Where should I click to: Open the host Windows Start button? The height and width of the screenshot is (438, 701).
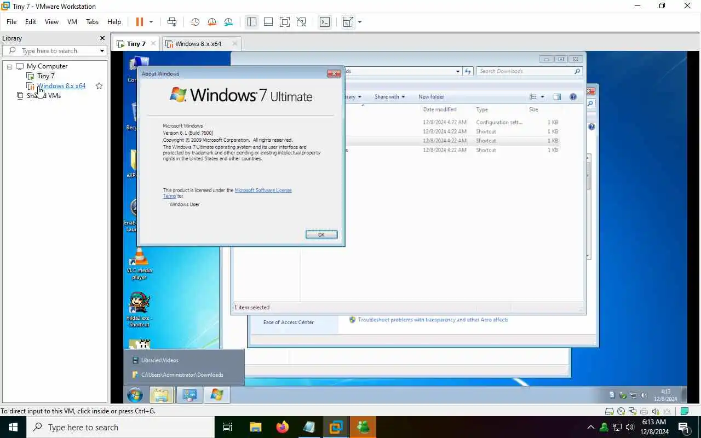tap(13, 427)
